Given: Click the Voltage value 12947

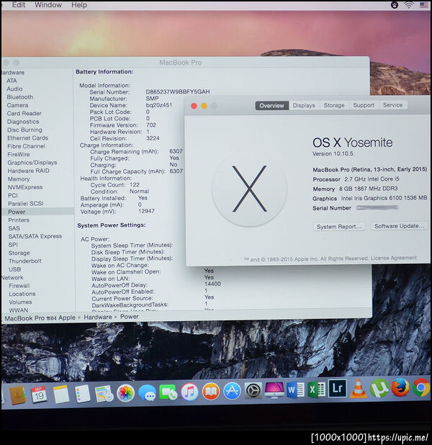Looking at the screenshot, I should pos(146,211).
